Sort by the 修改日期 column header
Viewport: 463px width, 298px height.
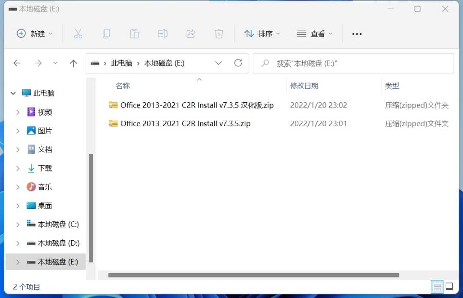304,86
